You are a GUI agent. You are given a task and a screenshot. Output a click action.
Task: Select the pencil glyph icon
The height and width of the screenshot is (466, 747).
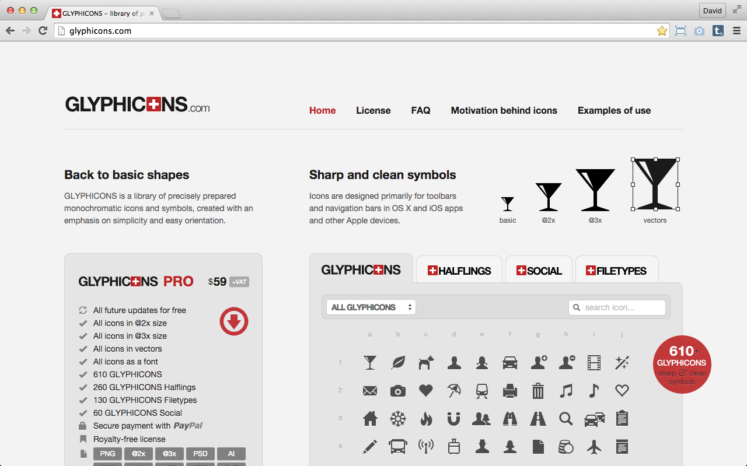[370, 447]
